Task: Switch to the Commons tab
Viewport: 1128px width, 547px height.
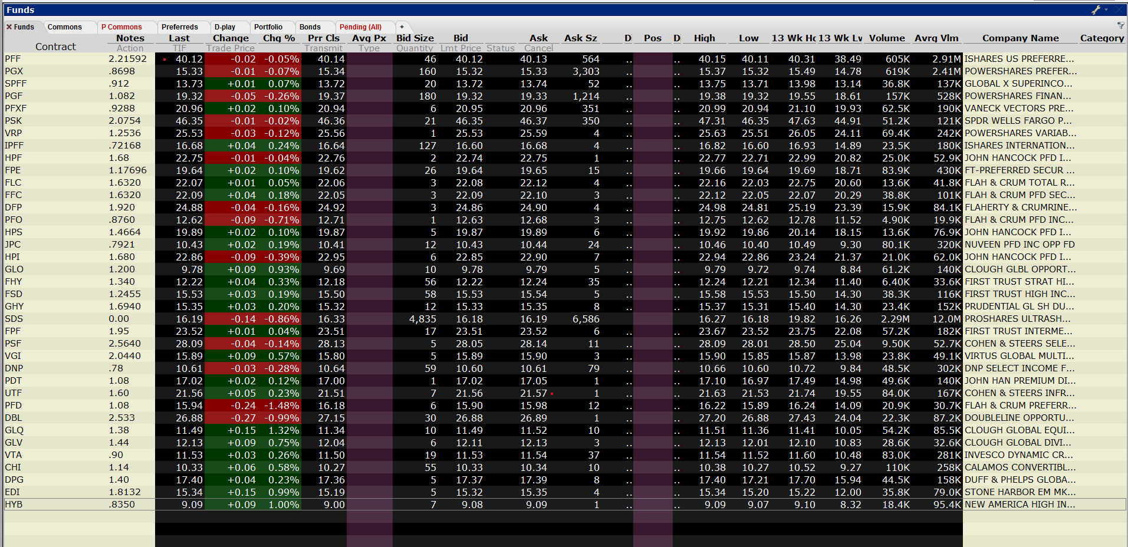Action: [65, 27]
